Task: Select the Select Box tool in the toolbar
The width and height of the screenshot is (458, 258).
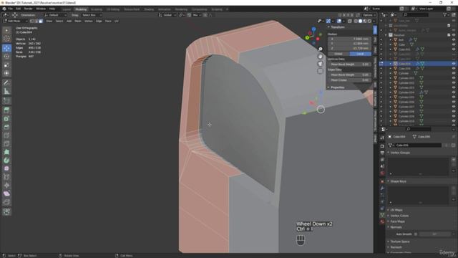Action: (x=6, y=30)
